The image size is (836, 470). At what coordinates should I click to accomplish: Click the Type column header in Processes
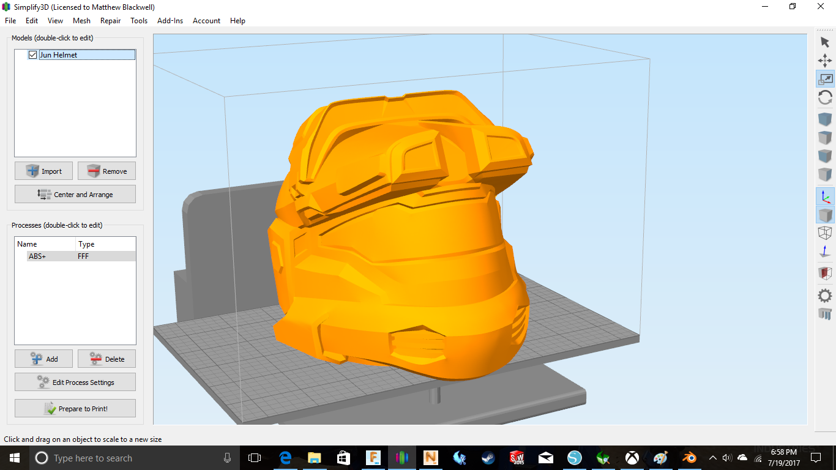105,244
